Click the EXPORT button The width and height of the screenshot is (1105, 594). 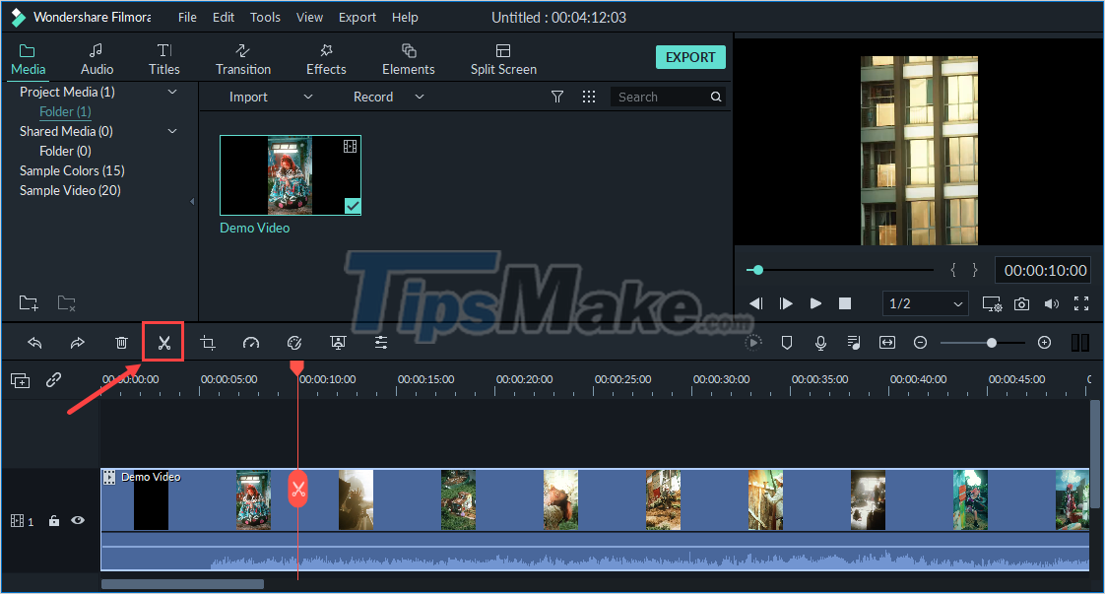pyautogui.click(x=690, y=57)
